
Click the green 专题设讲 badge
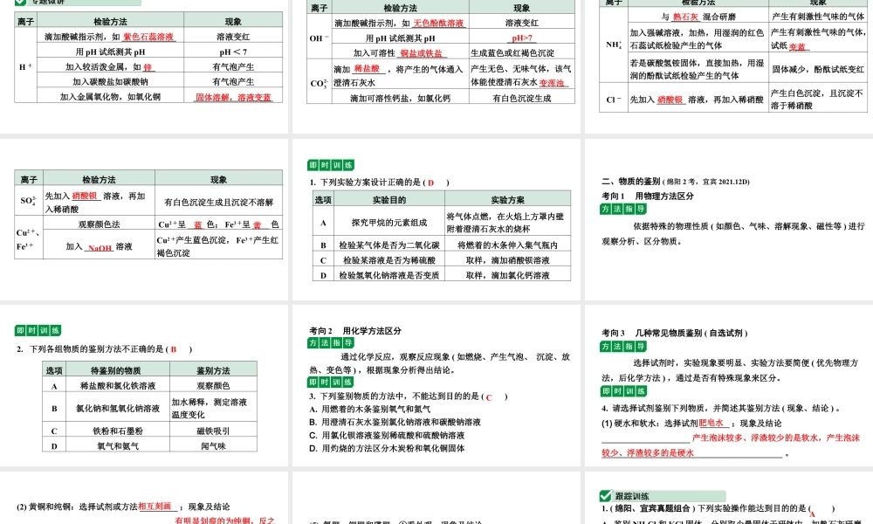(x=52, y=3)
